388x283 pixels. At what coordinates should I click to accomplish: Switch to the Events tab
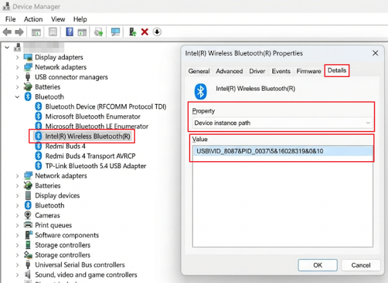click(281, 71)
